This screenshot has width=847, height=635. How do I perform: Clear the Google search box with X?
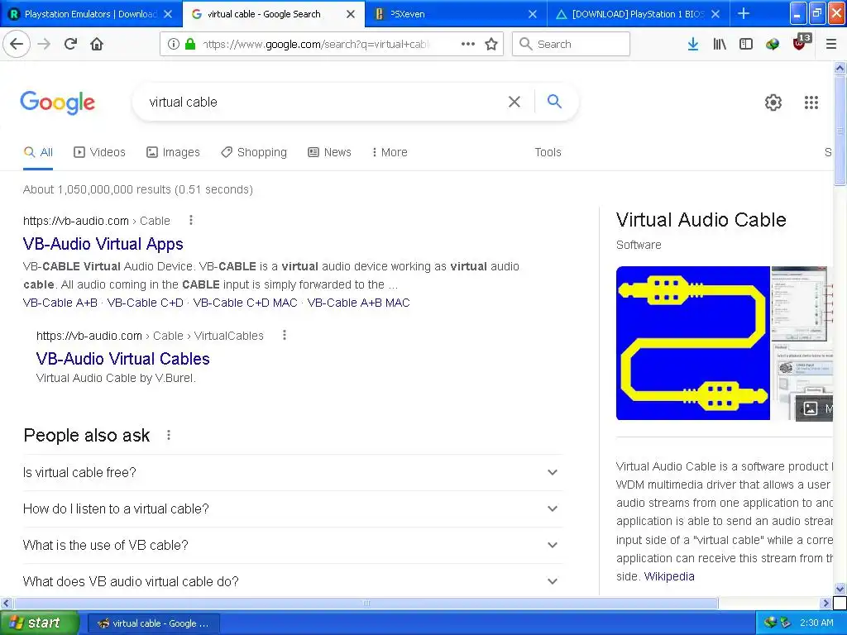[514, 102]
